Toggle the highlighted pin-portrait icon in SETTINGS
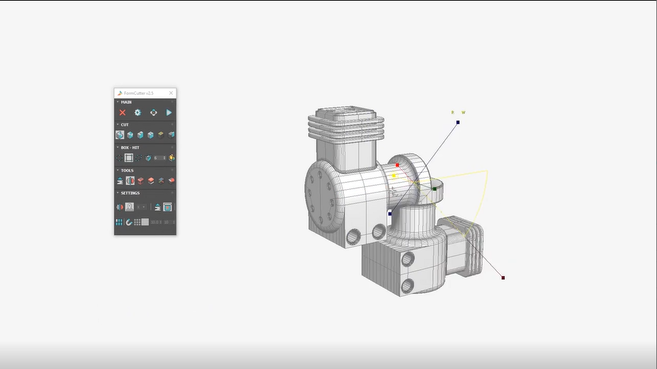 [130, 207]
